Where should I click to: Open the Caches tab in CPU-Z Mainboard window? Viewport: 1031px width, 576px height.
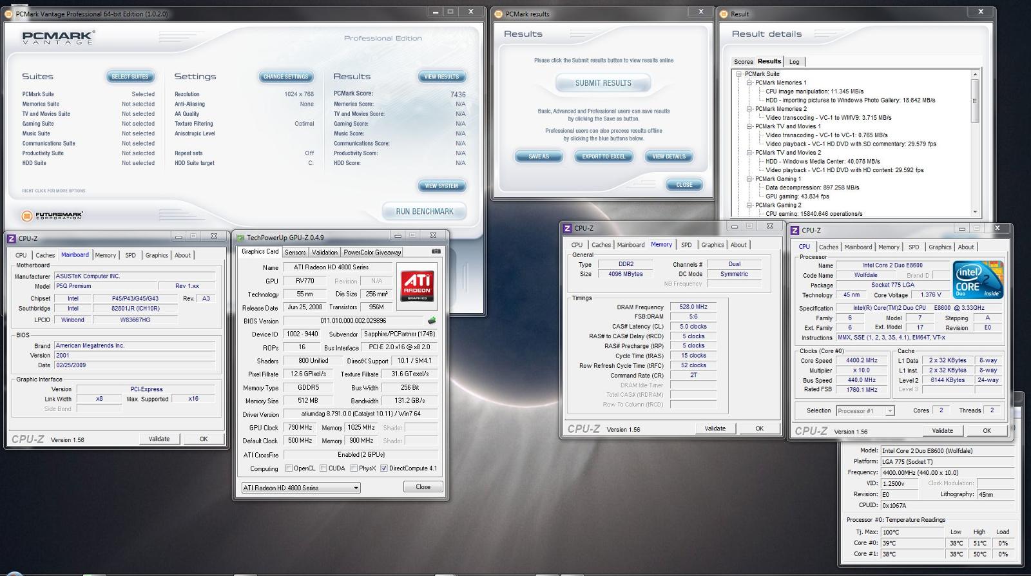click(45, 255)
